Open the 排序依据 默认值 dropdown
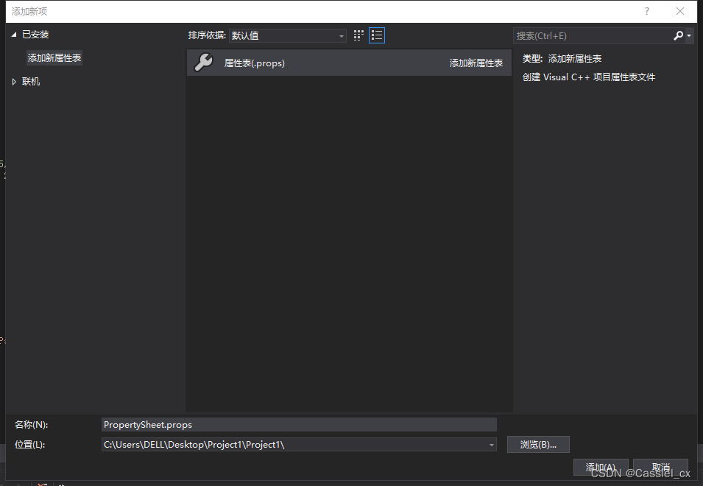The width and height of the screenshot is (703, 486). point(287,35)
